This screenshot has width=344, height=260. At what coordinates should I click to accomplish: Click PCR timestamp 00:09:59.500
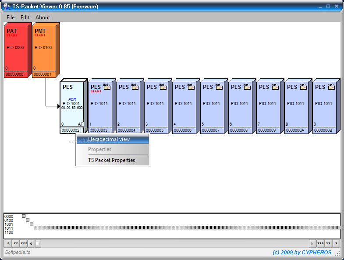72,108
